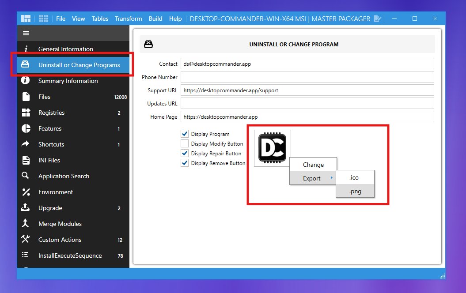Screen dimensions: 466x293
Task: Click the INI Files page icon
Action: click(x=26, y=160)
